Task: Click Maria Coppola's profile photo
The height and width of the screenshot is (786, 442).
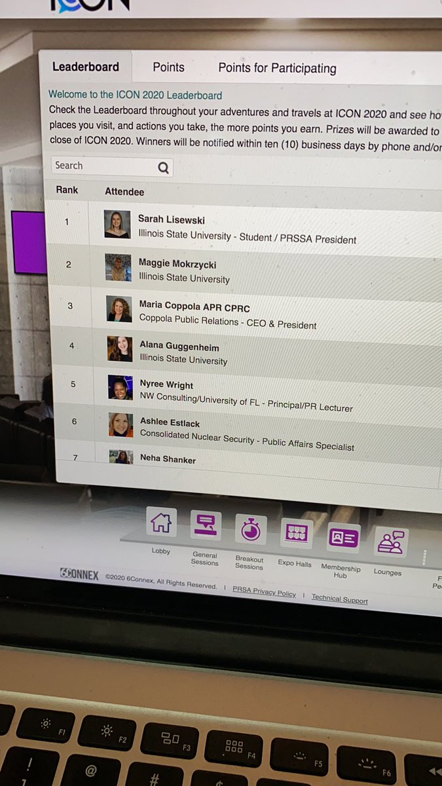Action: (119, 309)
